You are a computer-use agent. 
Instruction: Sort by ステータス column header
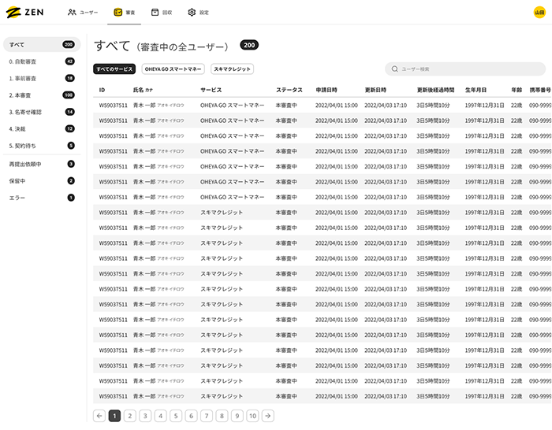pyautogui.click(x=289, y=90)
